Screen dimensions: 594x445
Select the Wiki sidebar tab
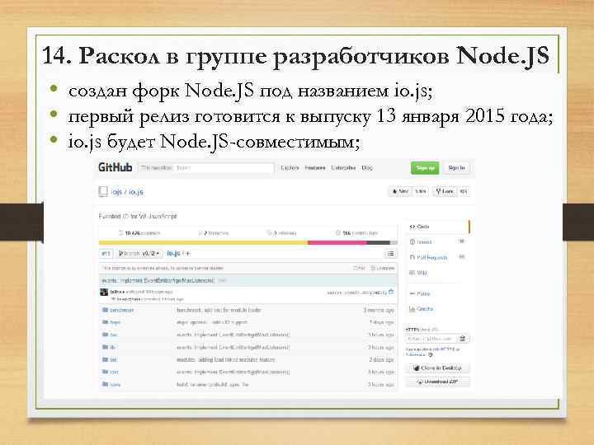418,273
